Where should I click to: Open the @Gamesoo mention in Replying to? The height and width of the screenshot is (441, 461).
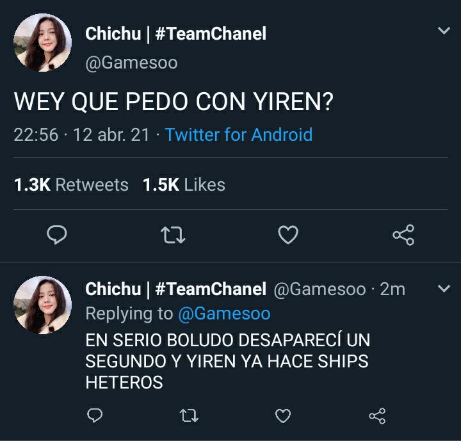click(224, 314)
